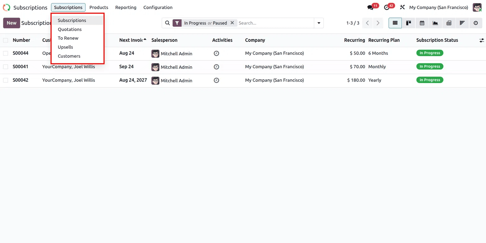Click the 1-3 / 3 pager counter
This screenshot has height=243, width=486.
tap(353, 23)
